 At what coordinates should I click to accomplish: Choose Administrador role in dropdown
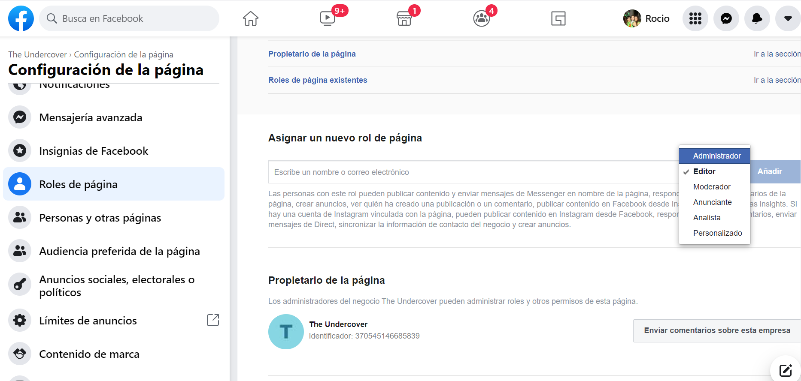[715, 156]
